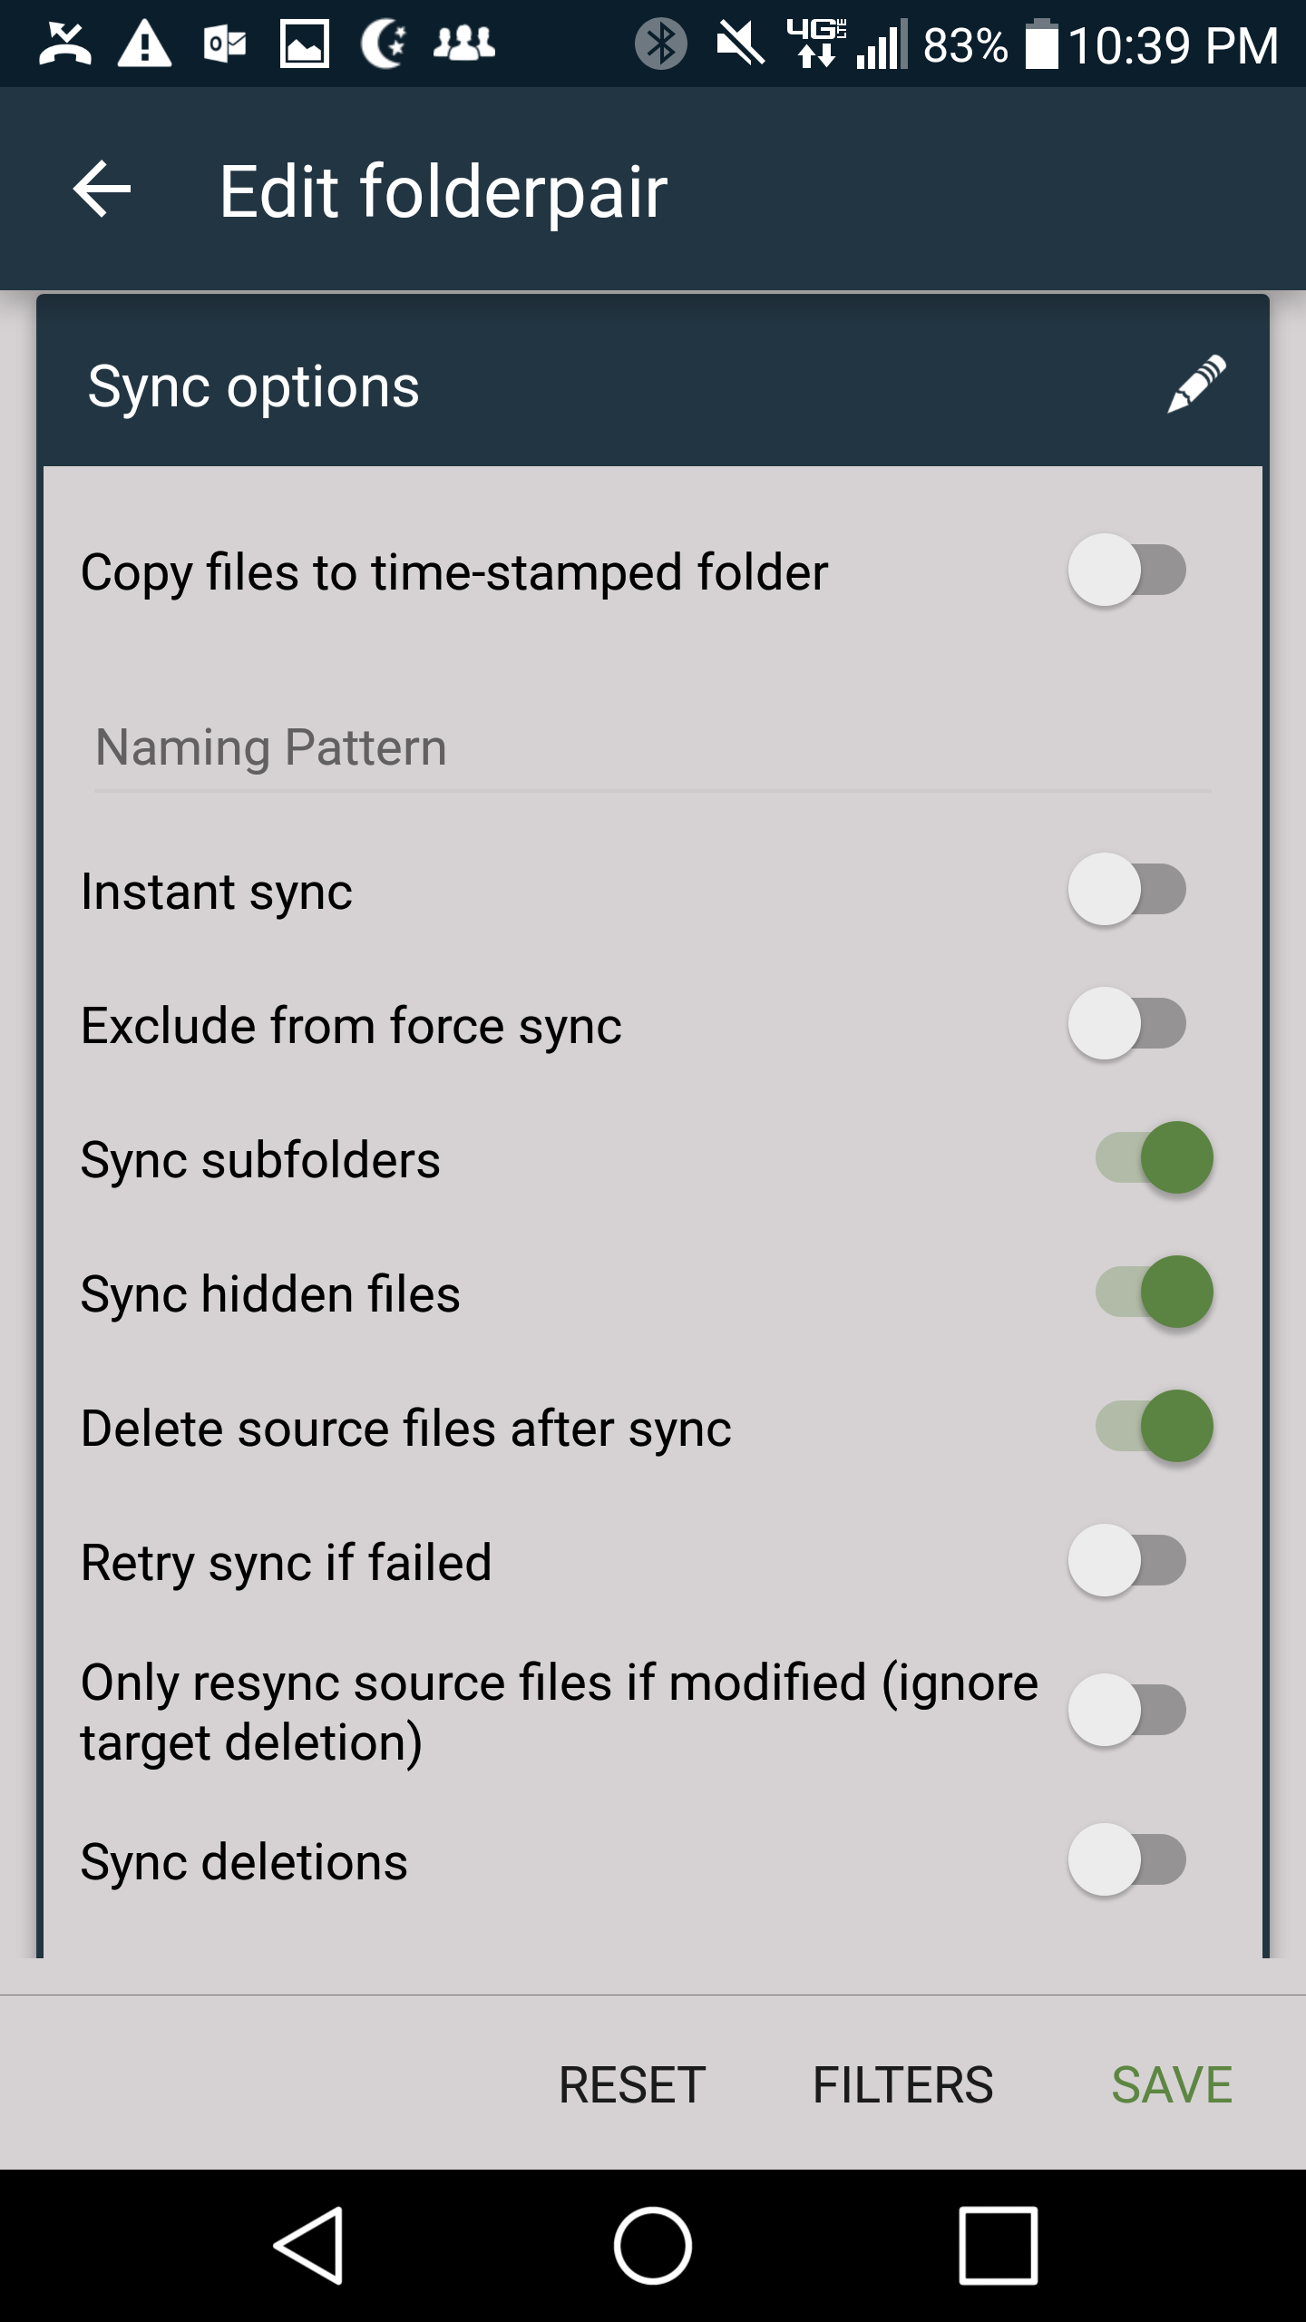Tap the warning triangle status bar icon

pyautogui.click(x=144, y=44)
